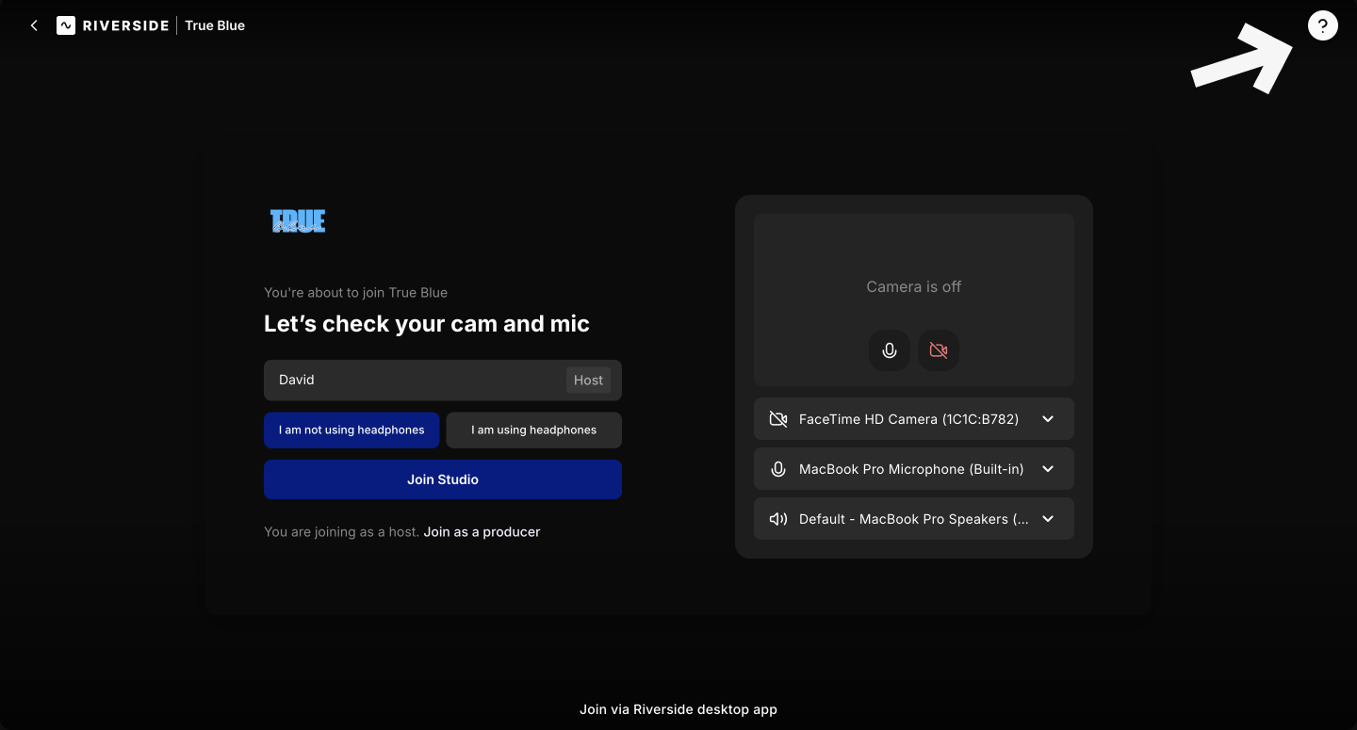Select I am using headphones
This screenshot has width=1357, height=730.
coord(533,430)
